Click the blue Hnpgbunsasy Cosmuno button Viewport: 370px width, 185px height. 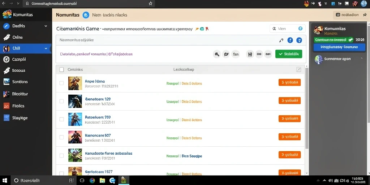tap(339, 47)
